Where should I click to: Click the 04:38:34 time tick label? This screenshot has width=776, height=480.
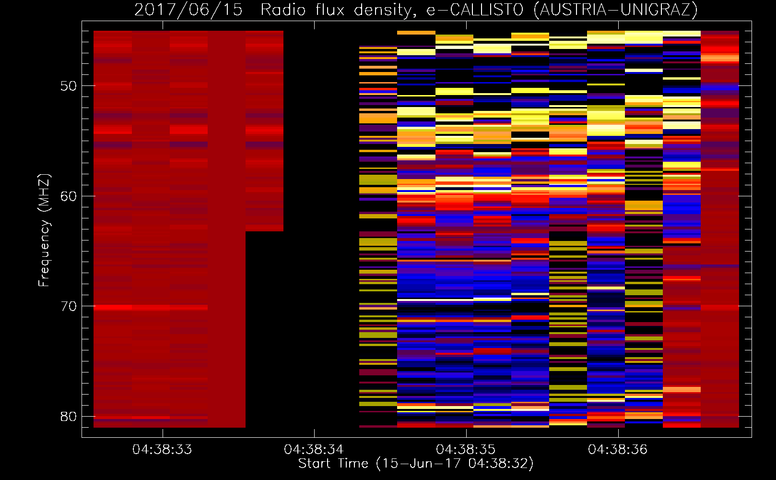[314, 449]
